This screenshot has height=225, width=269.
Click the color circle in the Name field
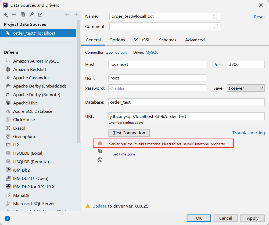[x=216, y=16]
